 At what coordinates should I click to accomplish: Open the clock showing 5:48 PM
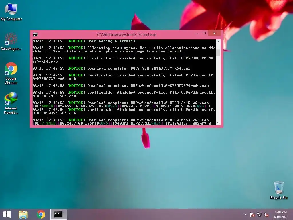click(280, 215)
